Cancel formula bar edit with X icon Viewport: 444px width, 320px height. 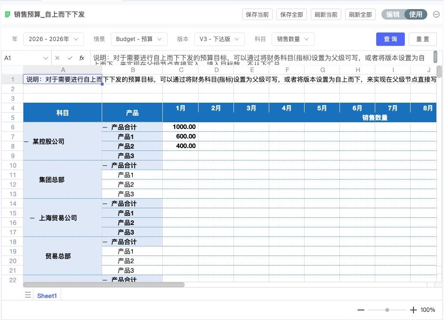click(x=57, y=58)
